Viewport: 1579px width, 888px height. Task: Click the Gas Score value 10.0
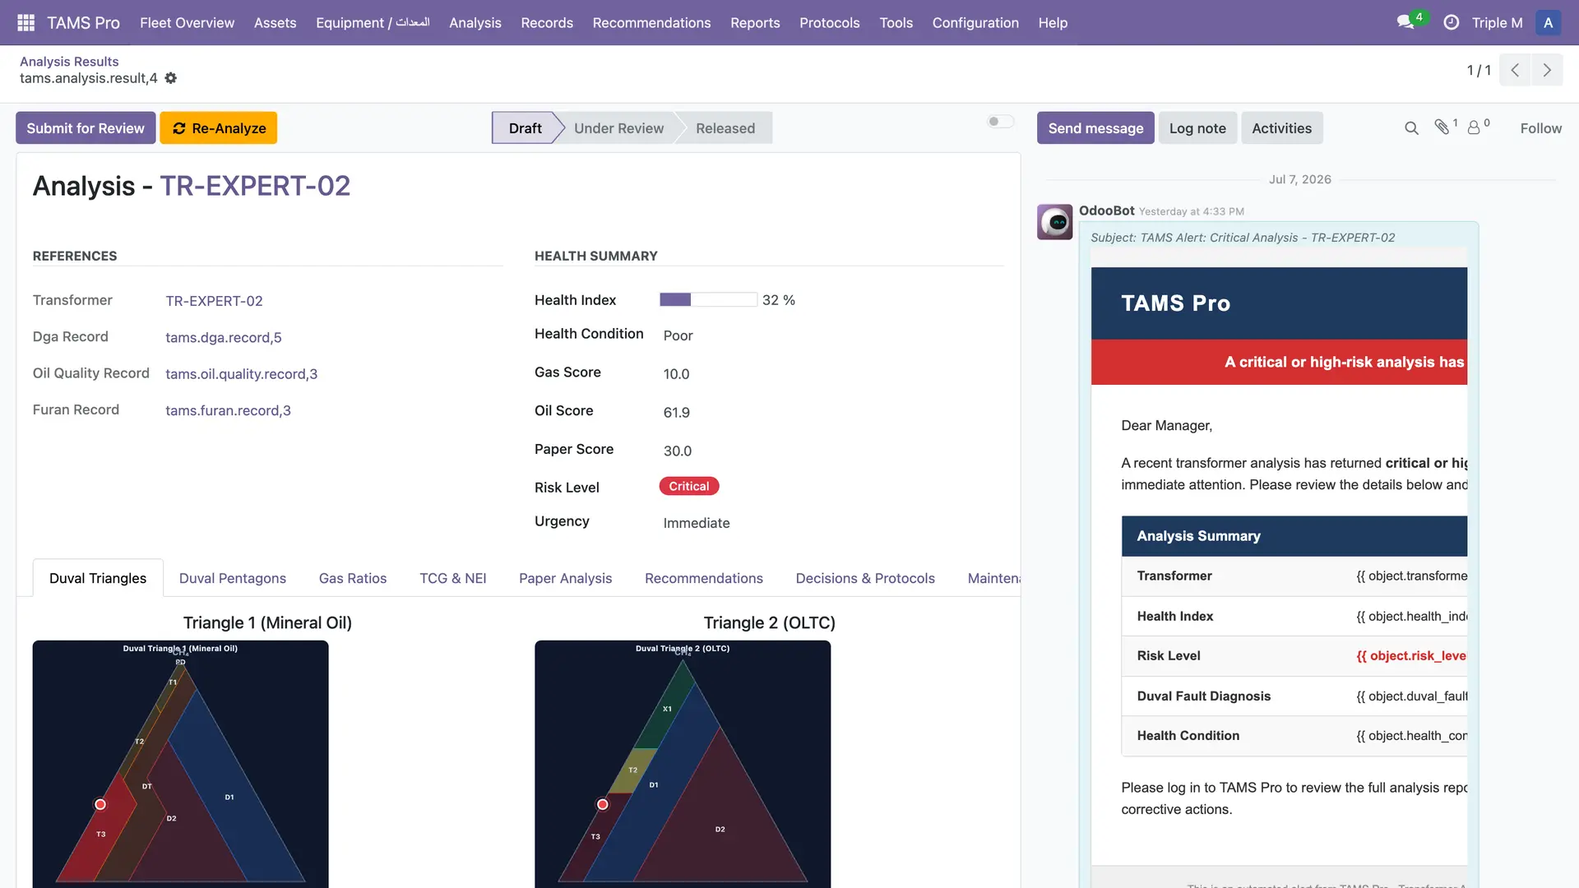pyautogui.click(x=676, y=374)
